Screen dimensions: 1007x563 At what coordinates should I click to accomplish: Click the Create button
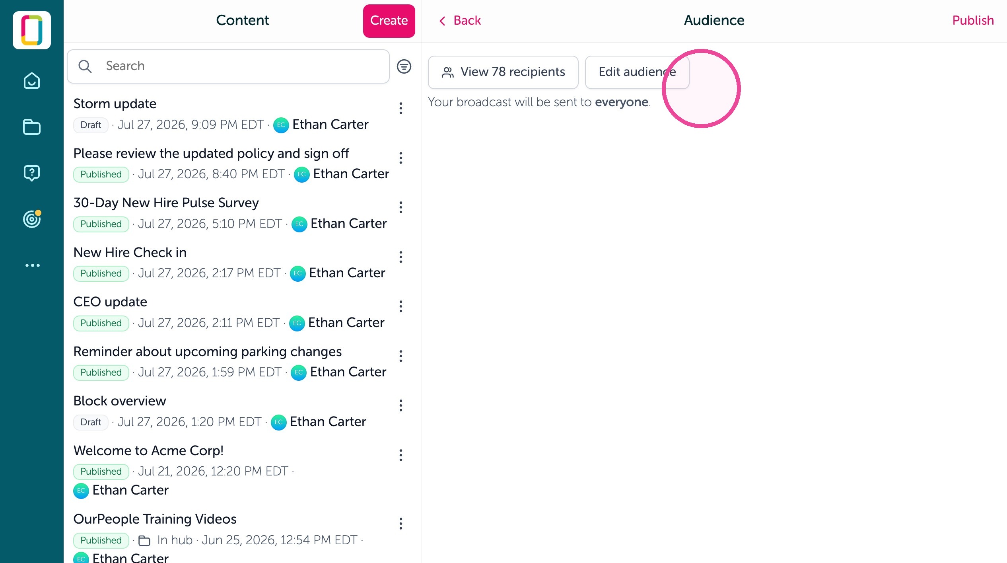389,21
